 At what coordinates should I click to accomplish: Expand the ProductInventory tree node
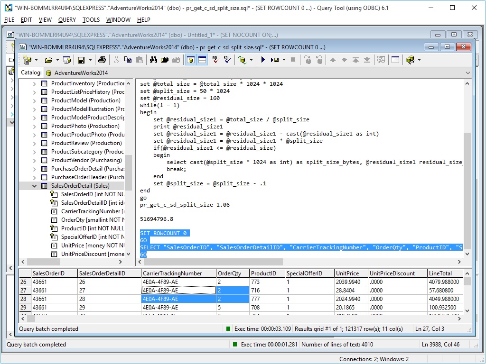coord(34,83)
